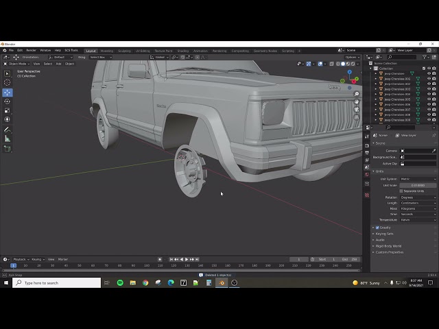Select the Measure tool
This screenshot has height=329, width=439.
(8, 138)
